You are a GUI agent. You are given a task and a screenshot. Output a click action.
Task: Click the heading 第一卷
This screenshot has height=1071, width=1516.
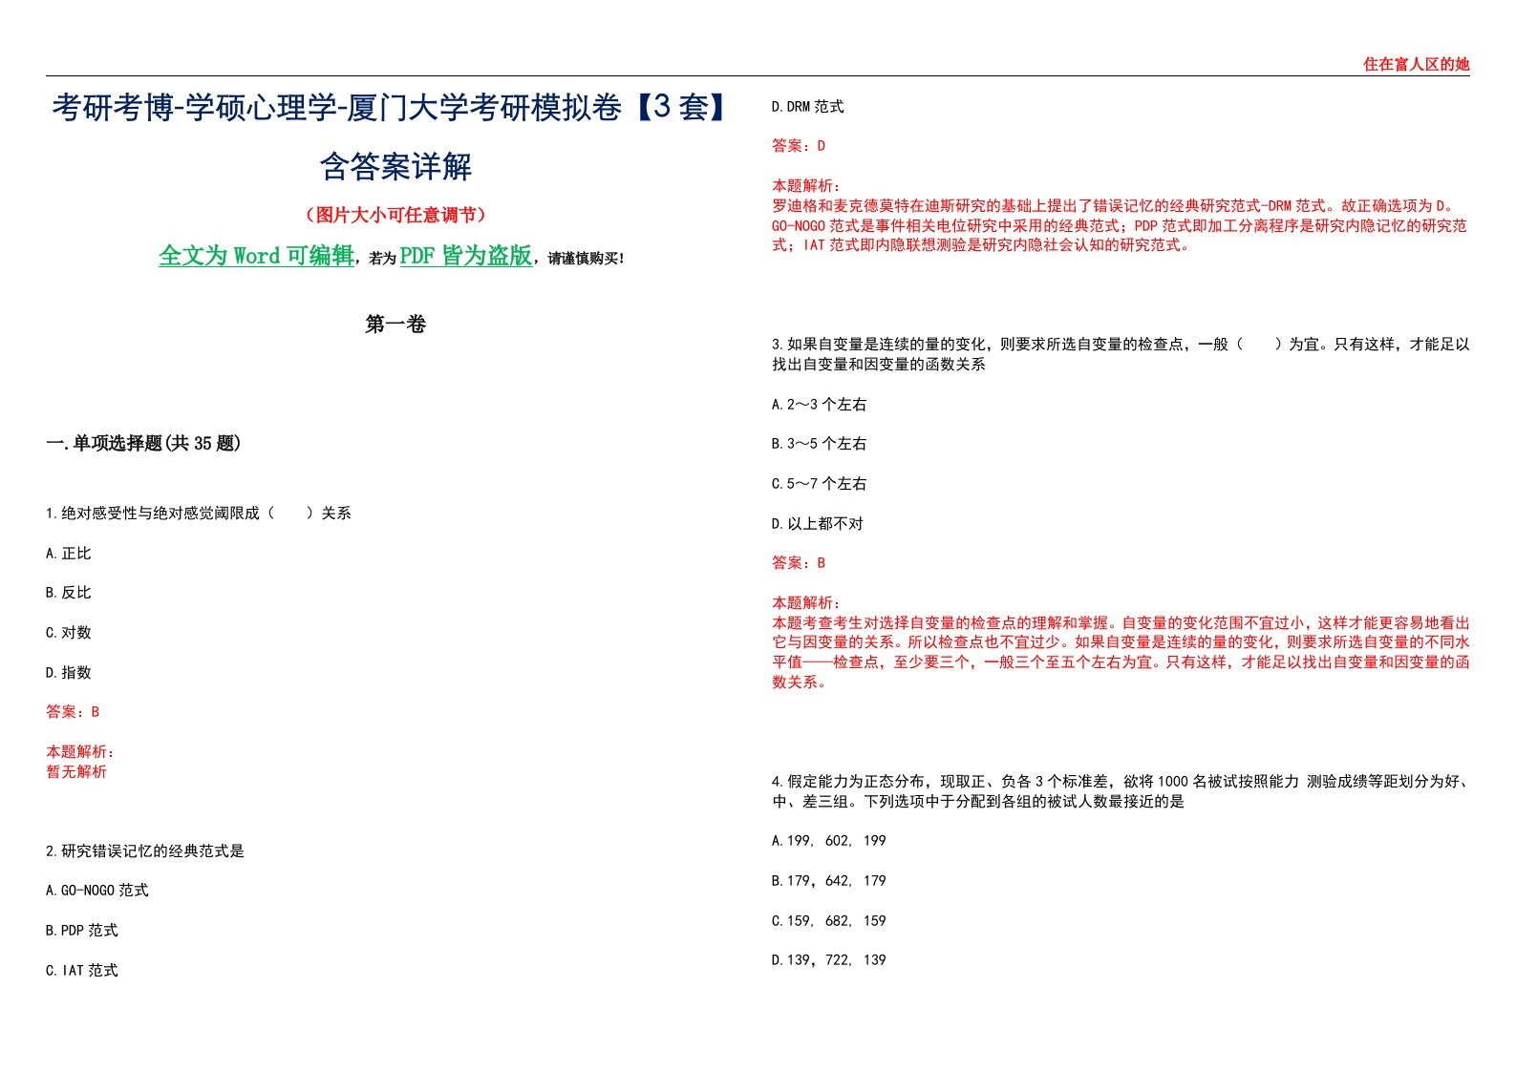(395, 325)
